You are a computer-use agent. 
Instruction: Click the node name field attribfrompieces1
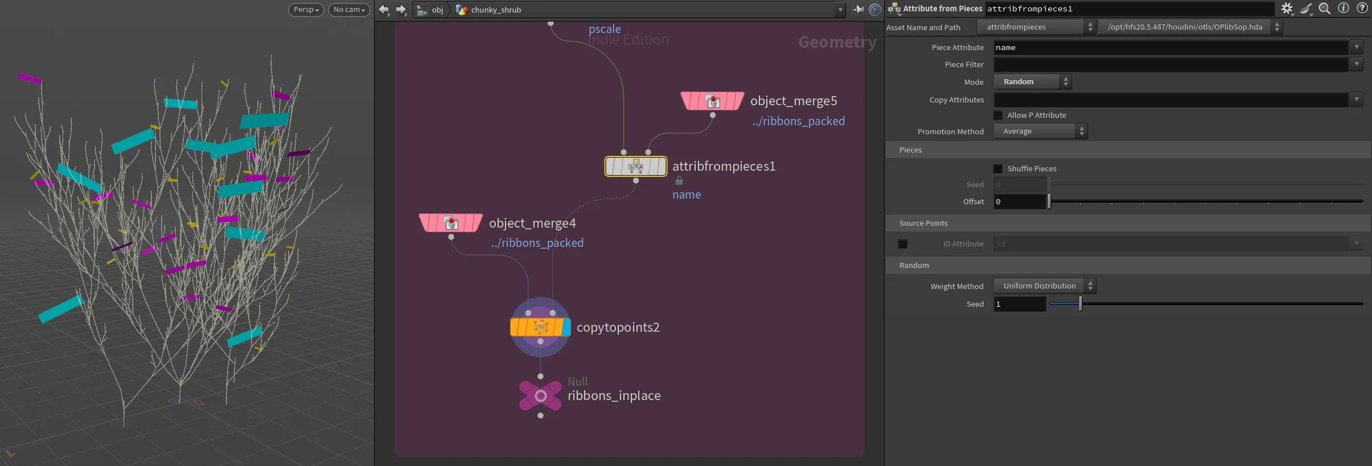(x=1129, y=9)
